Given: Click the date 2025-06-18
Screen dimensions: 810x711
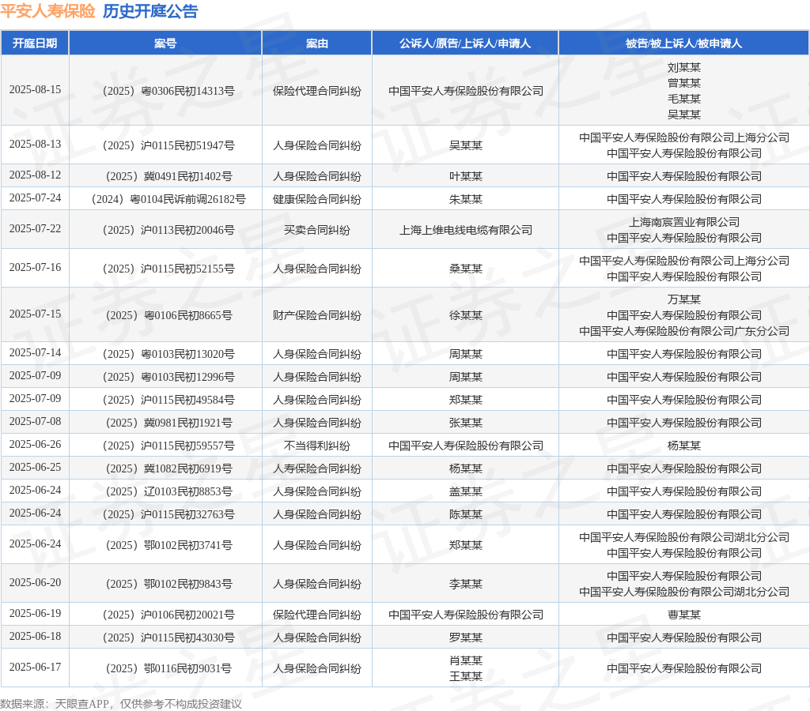Looking at the screenshot, I should [x=35, y=637].
